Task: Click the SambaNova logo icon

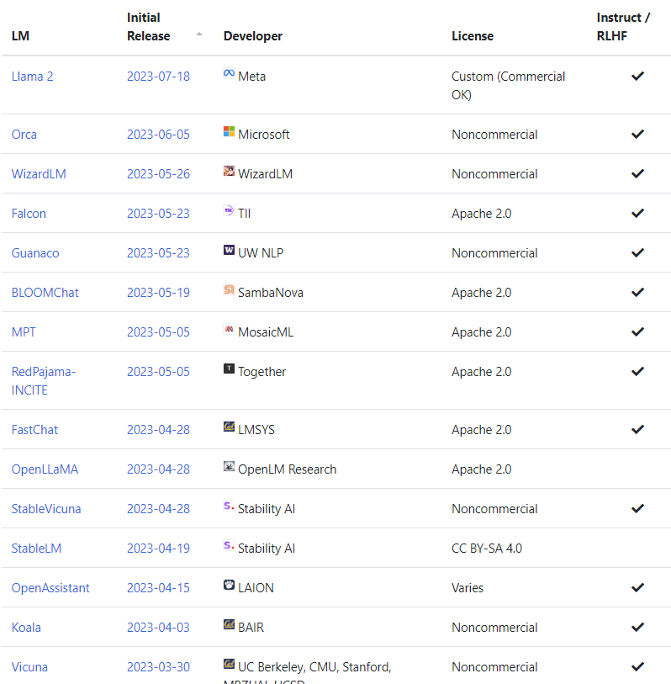Action: [229, 290]
